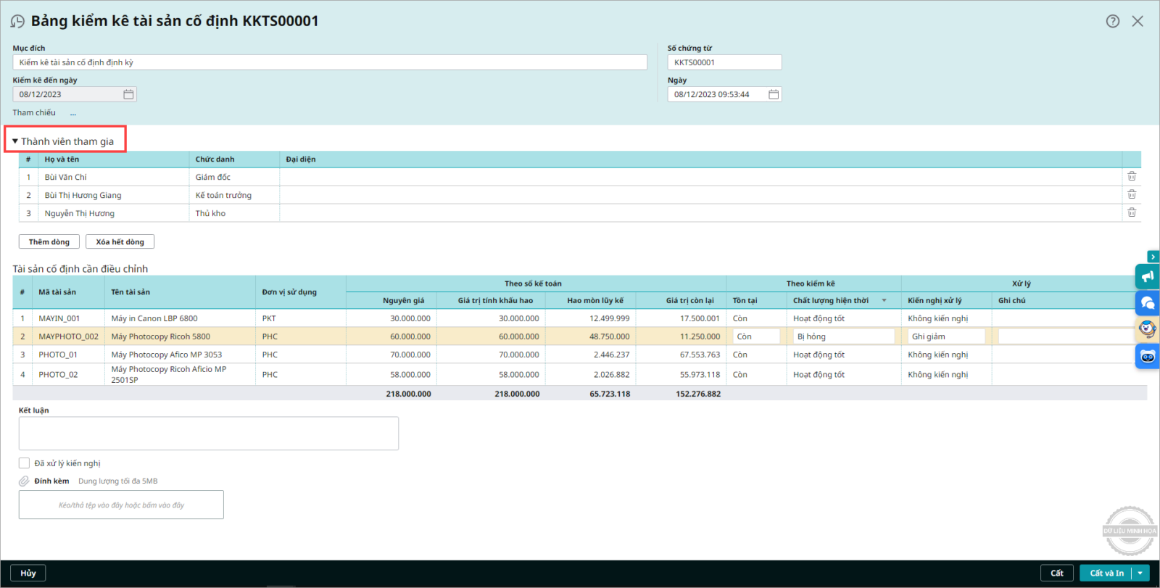Open the support agent side icon

(x=1148, y=329)
